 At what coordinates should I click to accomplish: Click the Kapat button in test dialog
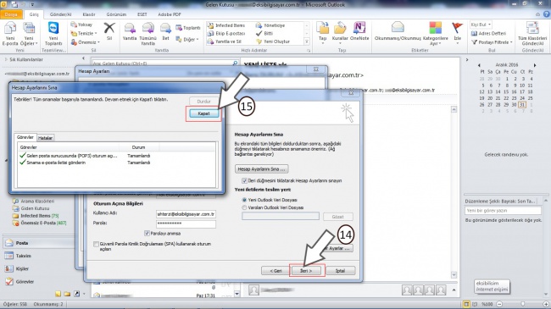pyautogui.click(x=203, y=113)
